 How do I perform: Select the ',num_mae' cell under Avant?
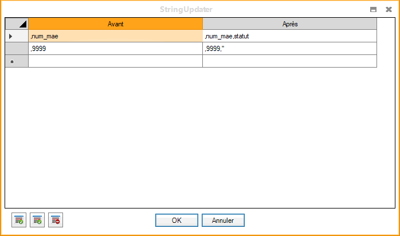click(x=115, y=36)
